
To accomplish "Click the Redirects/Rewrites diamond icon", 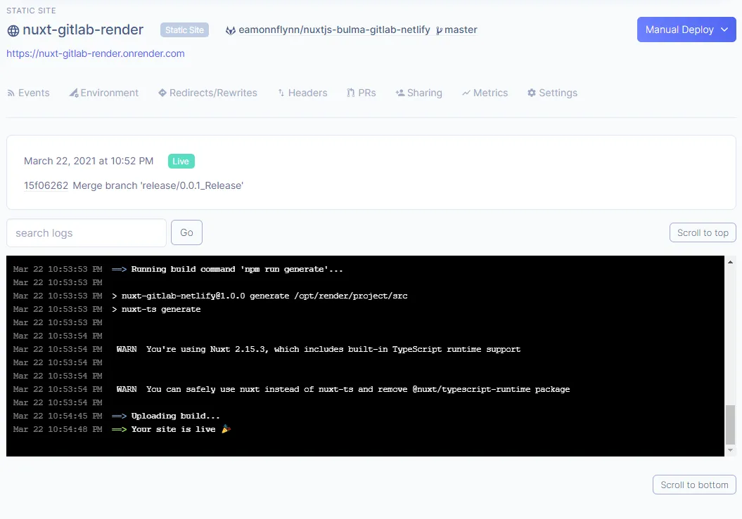I will click(162, 93).
